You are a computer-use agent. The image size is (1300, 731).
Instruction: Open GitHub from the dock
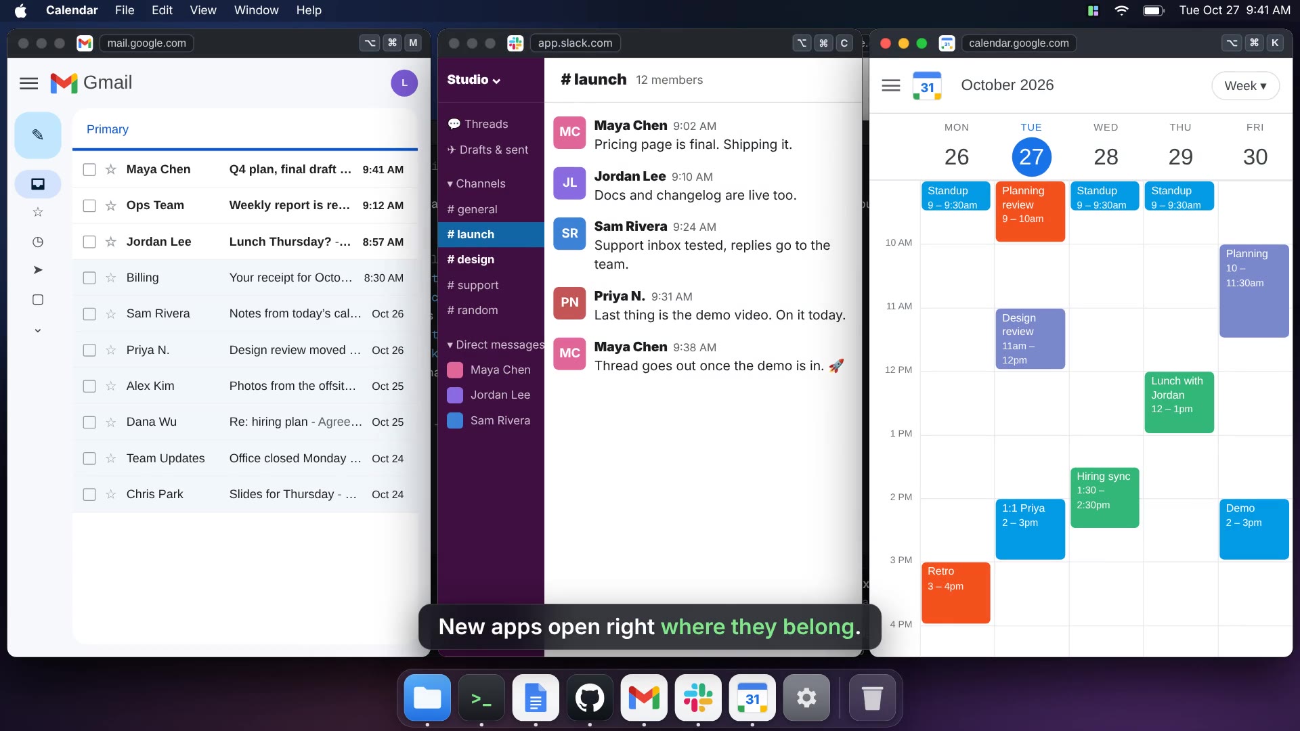(x=590, y=698)
